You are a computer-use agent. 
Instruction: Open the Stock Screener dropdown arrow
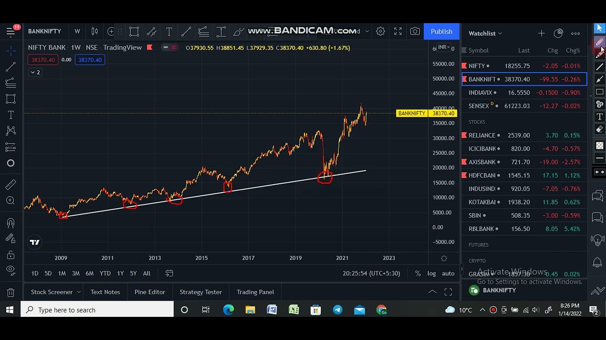[79, 292]
